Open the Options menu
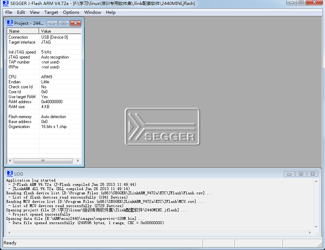The height and width of the screenshot is (250, 325). point(71,12)
